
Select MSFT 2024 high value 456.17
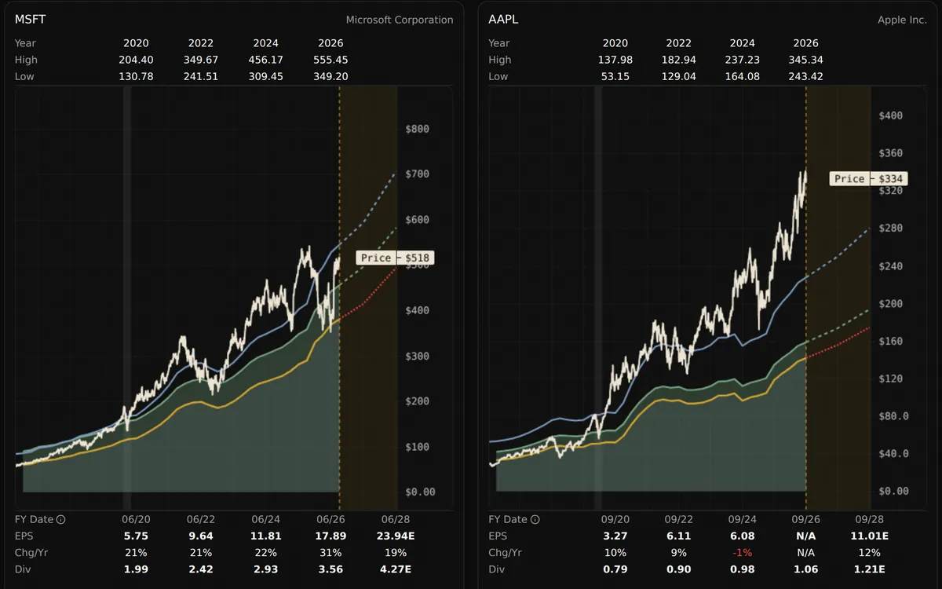pyautogui.click(x=266, y=60)
